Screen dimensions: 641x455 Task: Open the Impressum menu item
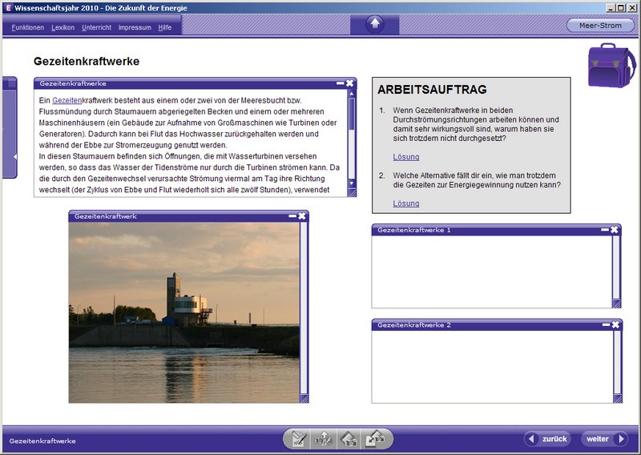[135, 27]
